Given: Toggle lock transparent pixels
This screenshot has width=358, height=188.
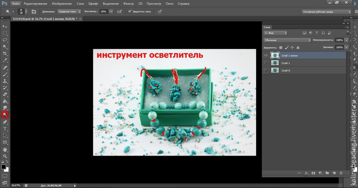Looking at the screenshot, I should [x=281, y=47].
